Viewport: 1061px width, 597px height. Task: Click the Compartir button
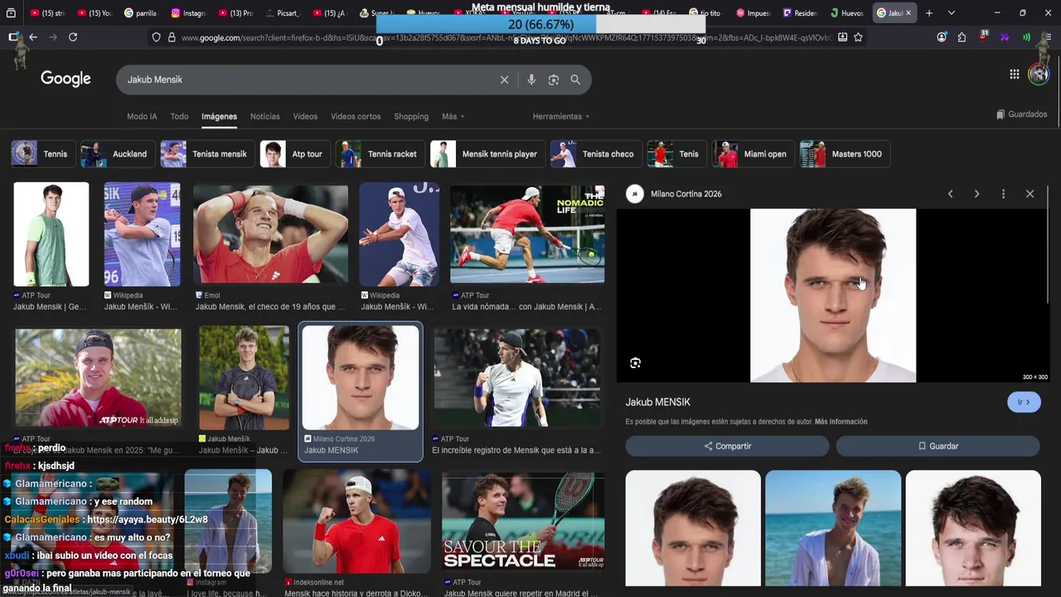point(727,446)
